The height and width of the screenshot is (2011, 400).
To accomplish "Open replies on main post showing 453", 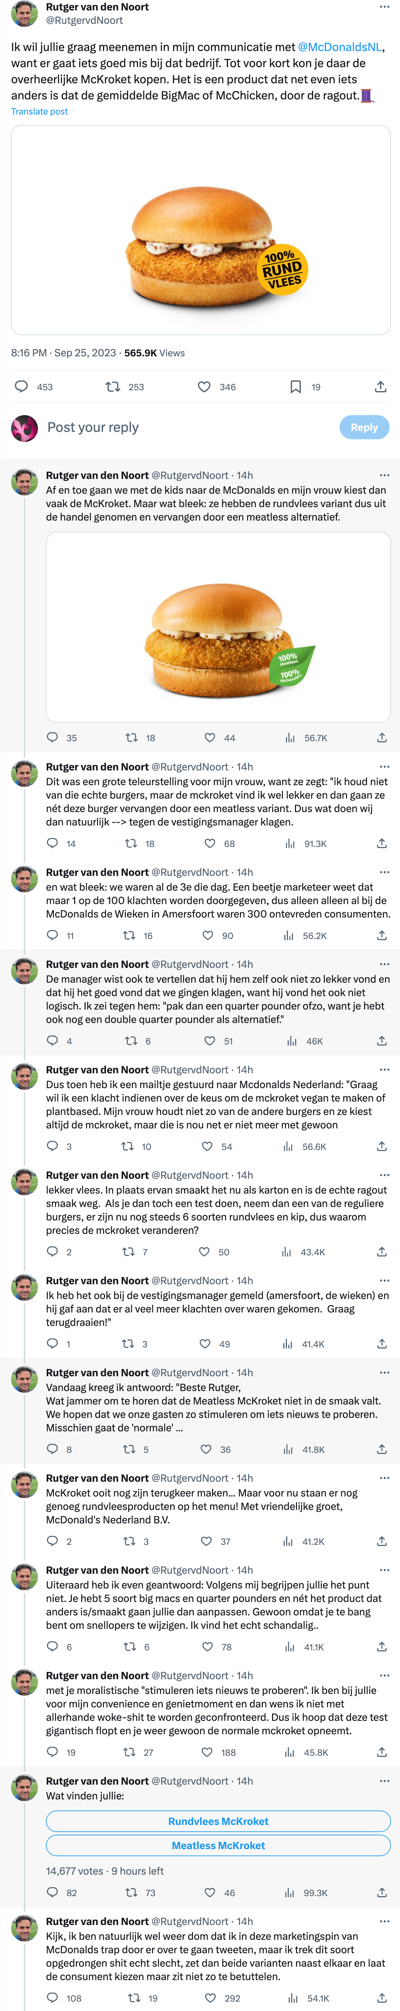I will 22,387.
